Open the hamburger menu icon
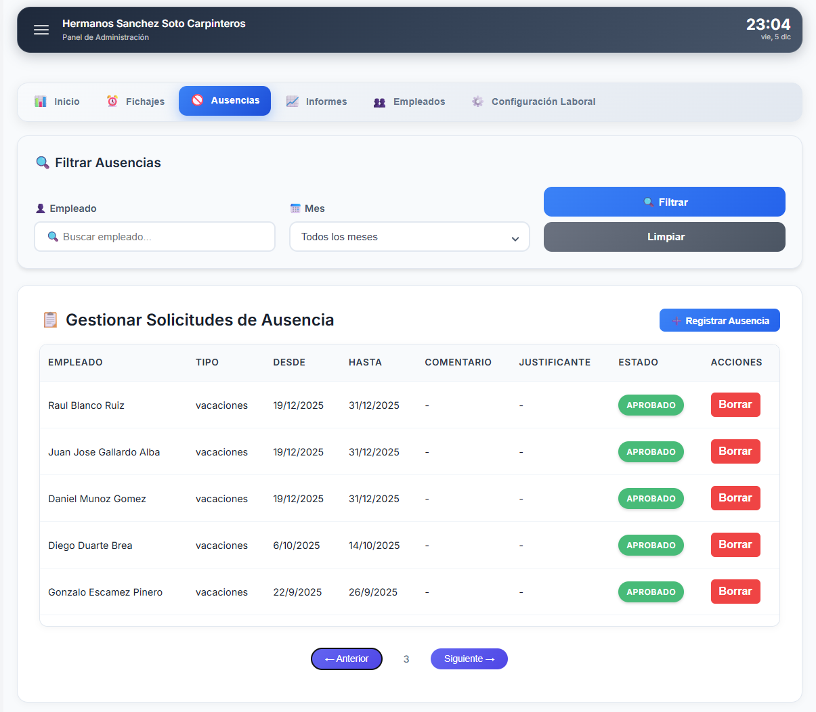This screenshot has height=712, width=816. (x=41, y=30)
